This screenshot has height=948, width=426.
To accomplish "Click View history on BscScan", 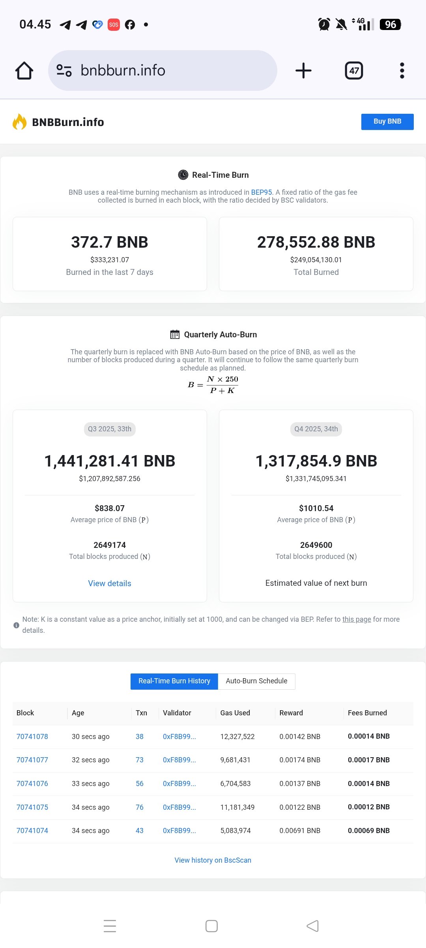I will point(213,860).
